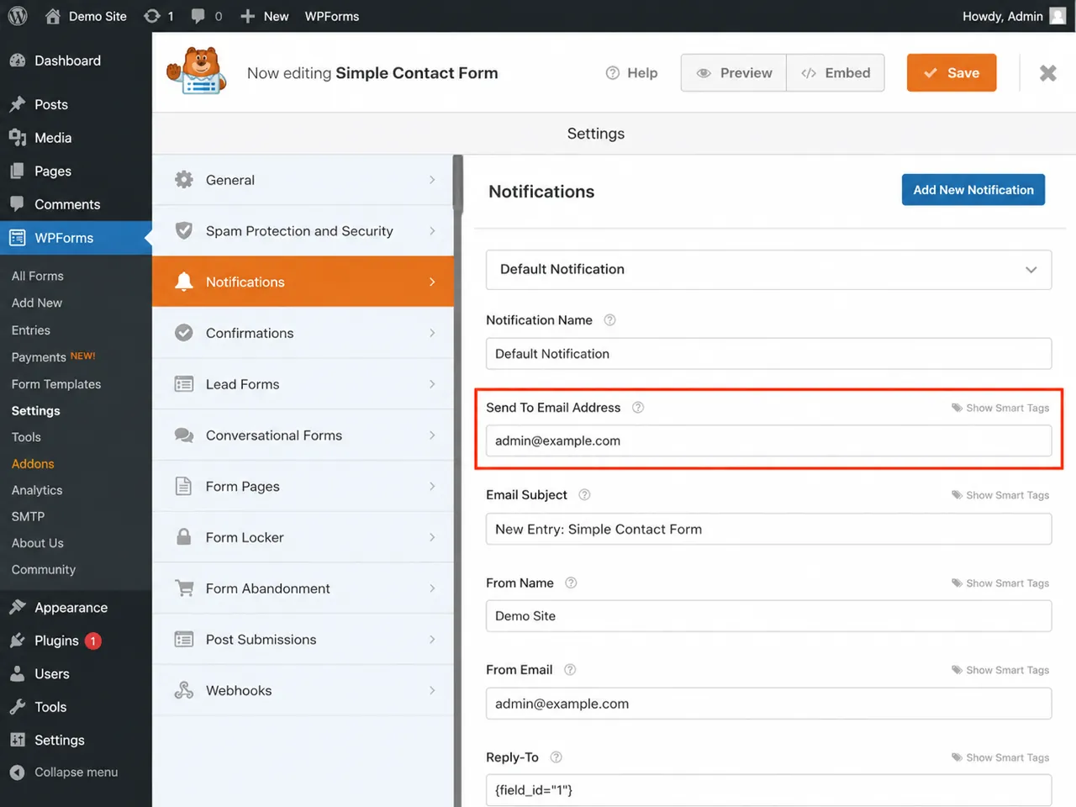Click the updates refresh icon
This screenshot has width=1076, height=807.
pos(152,16)
